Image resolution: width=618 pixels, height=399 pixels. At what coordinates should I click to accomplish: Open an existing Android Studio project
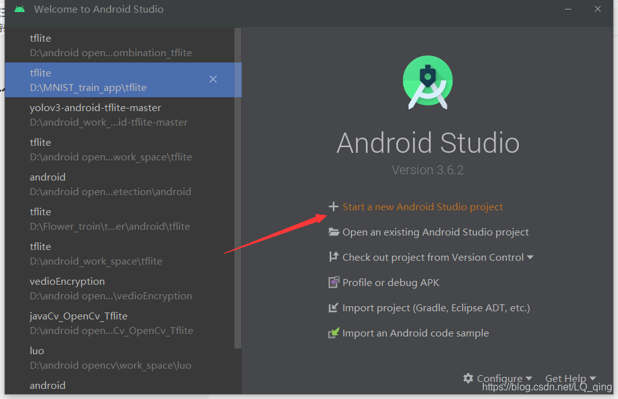pyautogui.click(x=435, y=232)
